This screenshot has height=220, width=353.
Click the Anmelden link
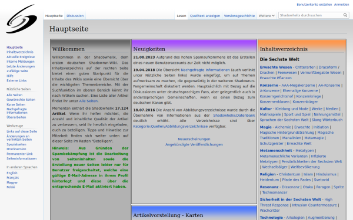tap(341, 5)
